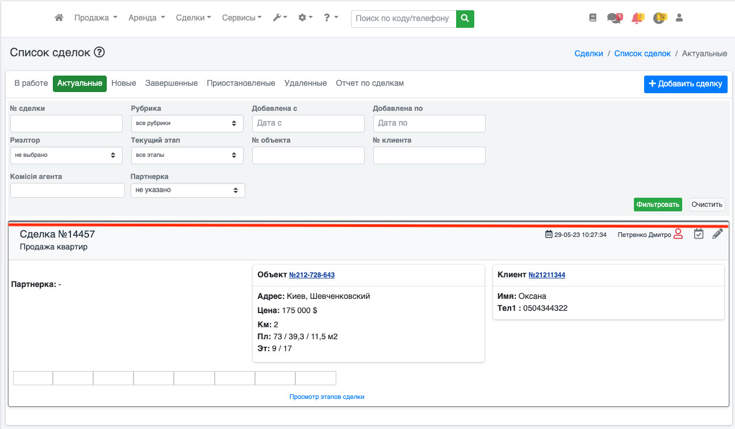This screenshot has height=429, width=735.
Task: Click the № сделки input field
Action: click(x=66, y=123)
